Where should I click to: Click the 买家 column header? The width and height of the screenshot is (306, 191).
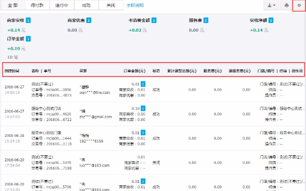[x=83, y=71]
